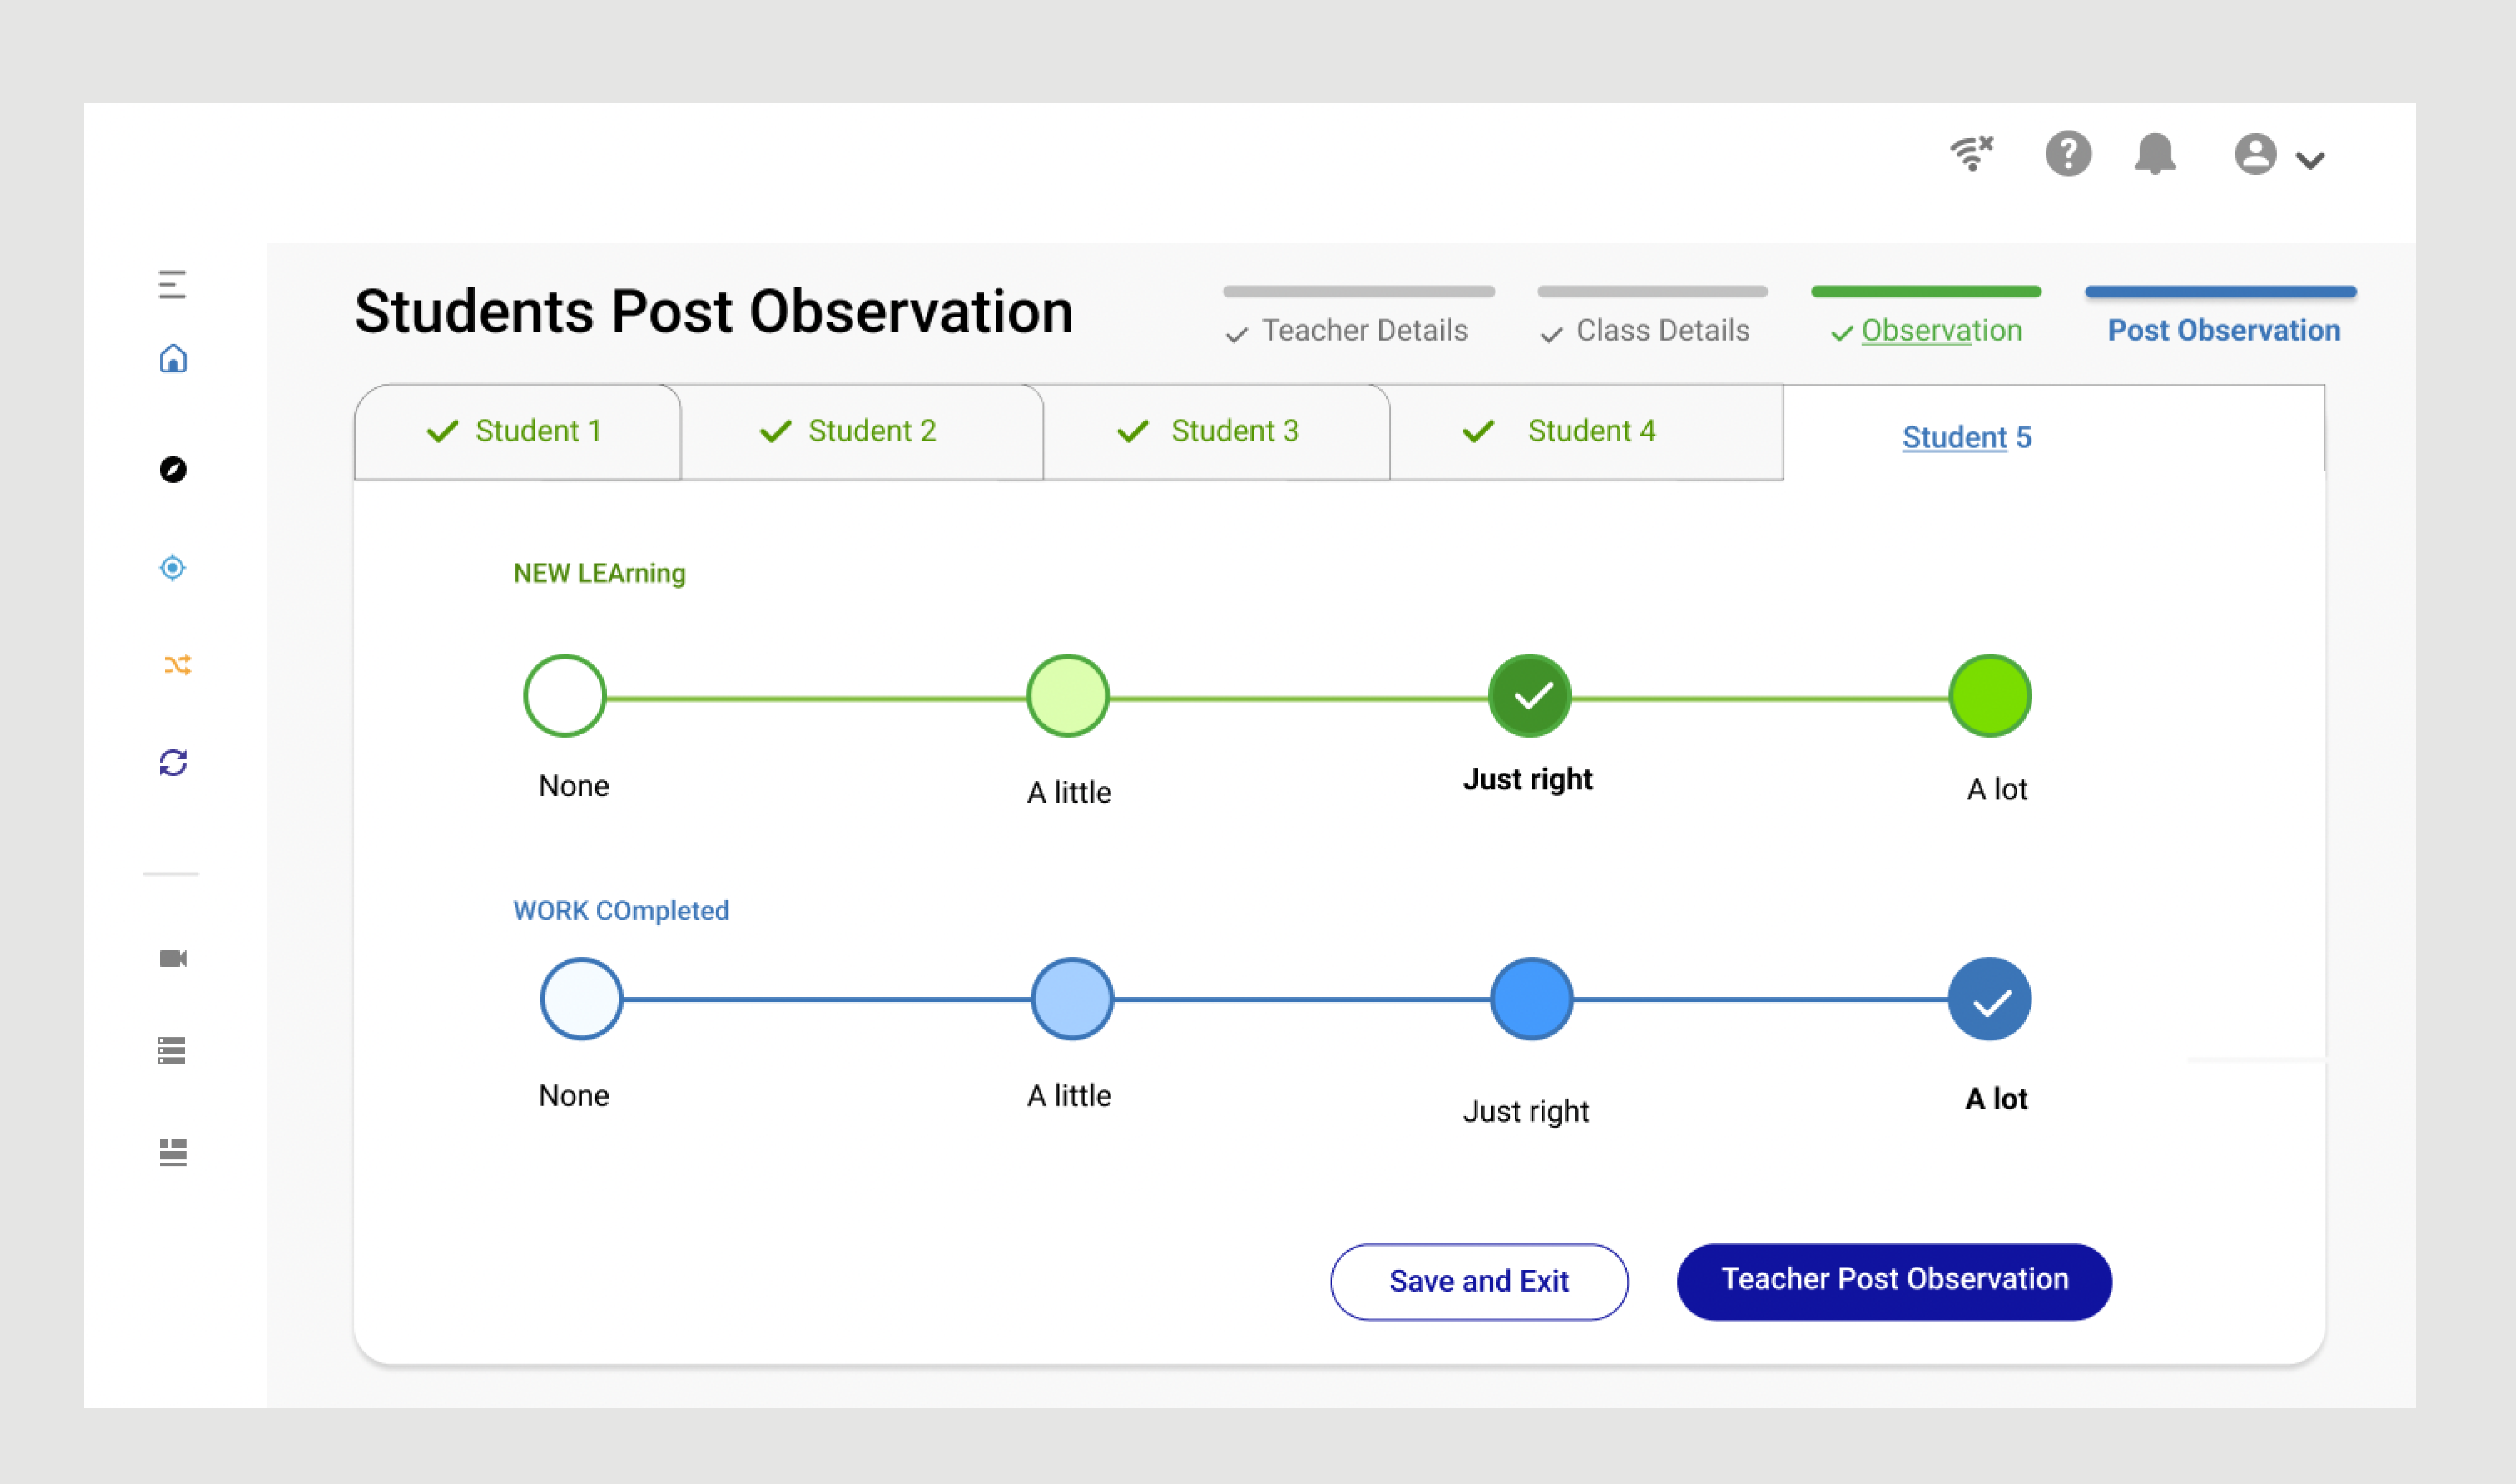The image size is (2516, 1484).
Task: Click the help question mark icon
Action: 2068,154
